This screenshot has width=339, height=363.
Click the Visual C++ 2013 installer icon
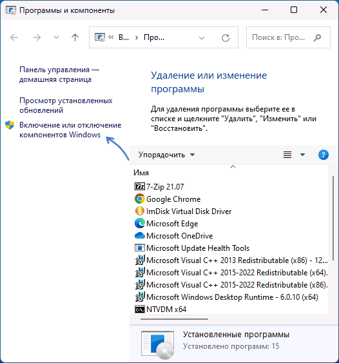140,260
